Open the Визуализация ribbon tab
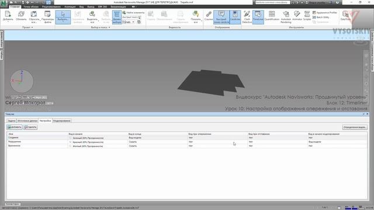The height and width of the screenshot is (210, 374). click(x=118, y=6)
